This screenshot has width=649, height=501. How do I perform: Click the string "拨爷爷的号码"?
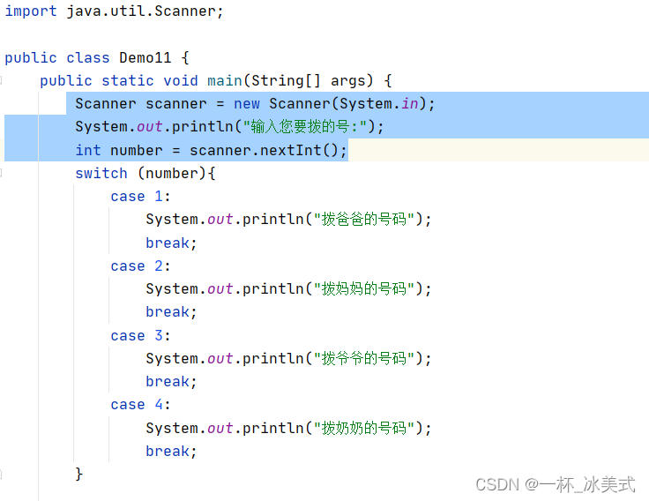[x=364, y=358]
